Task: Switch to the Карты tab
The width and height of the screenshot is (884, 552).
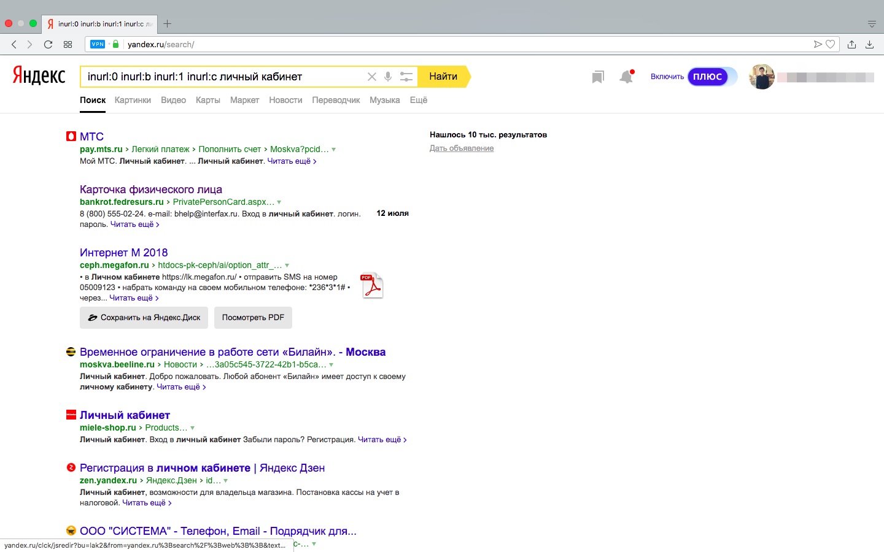Action: coord(208,100)
